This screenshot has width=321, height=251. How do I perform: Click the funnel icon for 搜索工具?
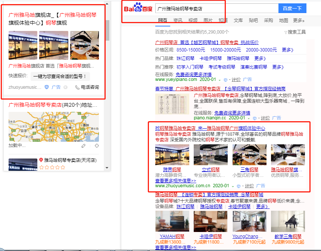(286, 32)
